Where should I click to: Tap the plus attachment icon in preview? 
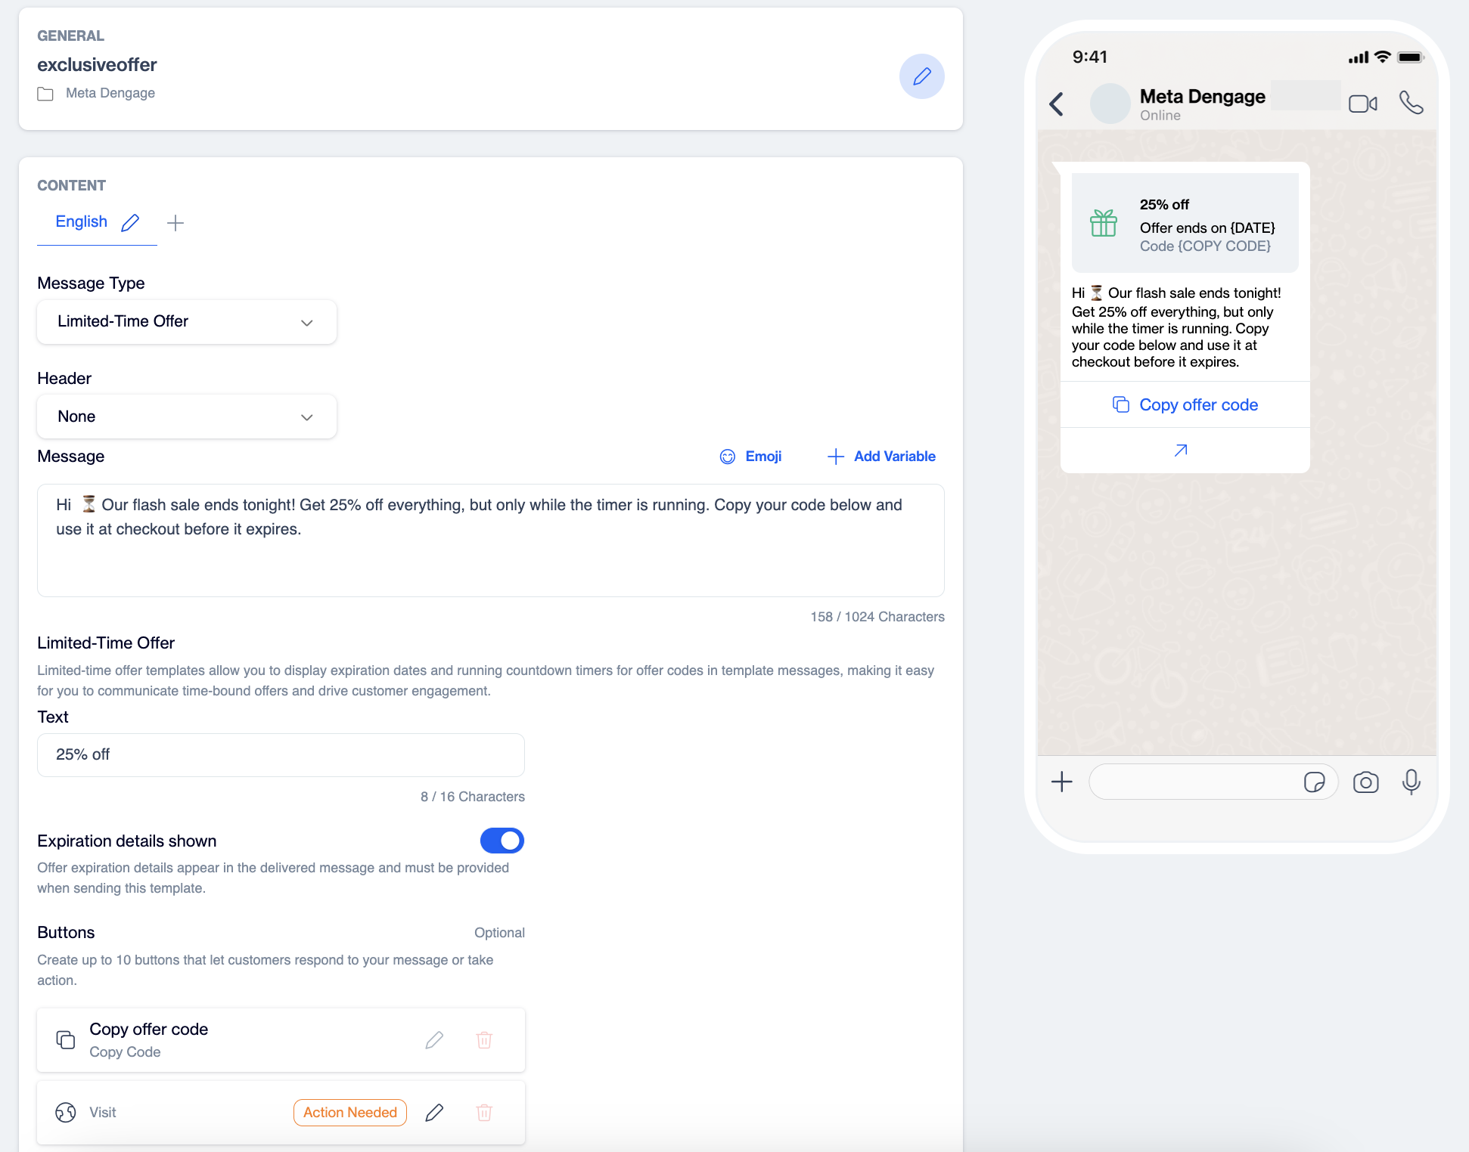point(1062,782)
